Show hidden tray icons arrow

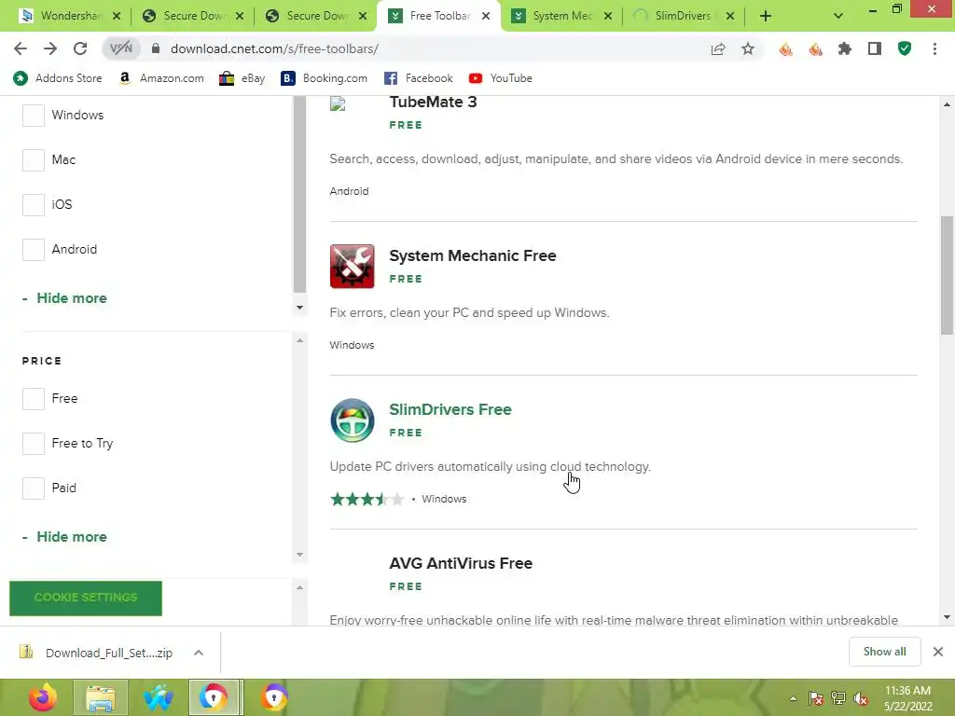point(793,698)
